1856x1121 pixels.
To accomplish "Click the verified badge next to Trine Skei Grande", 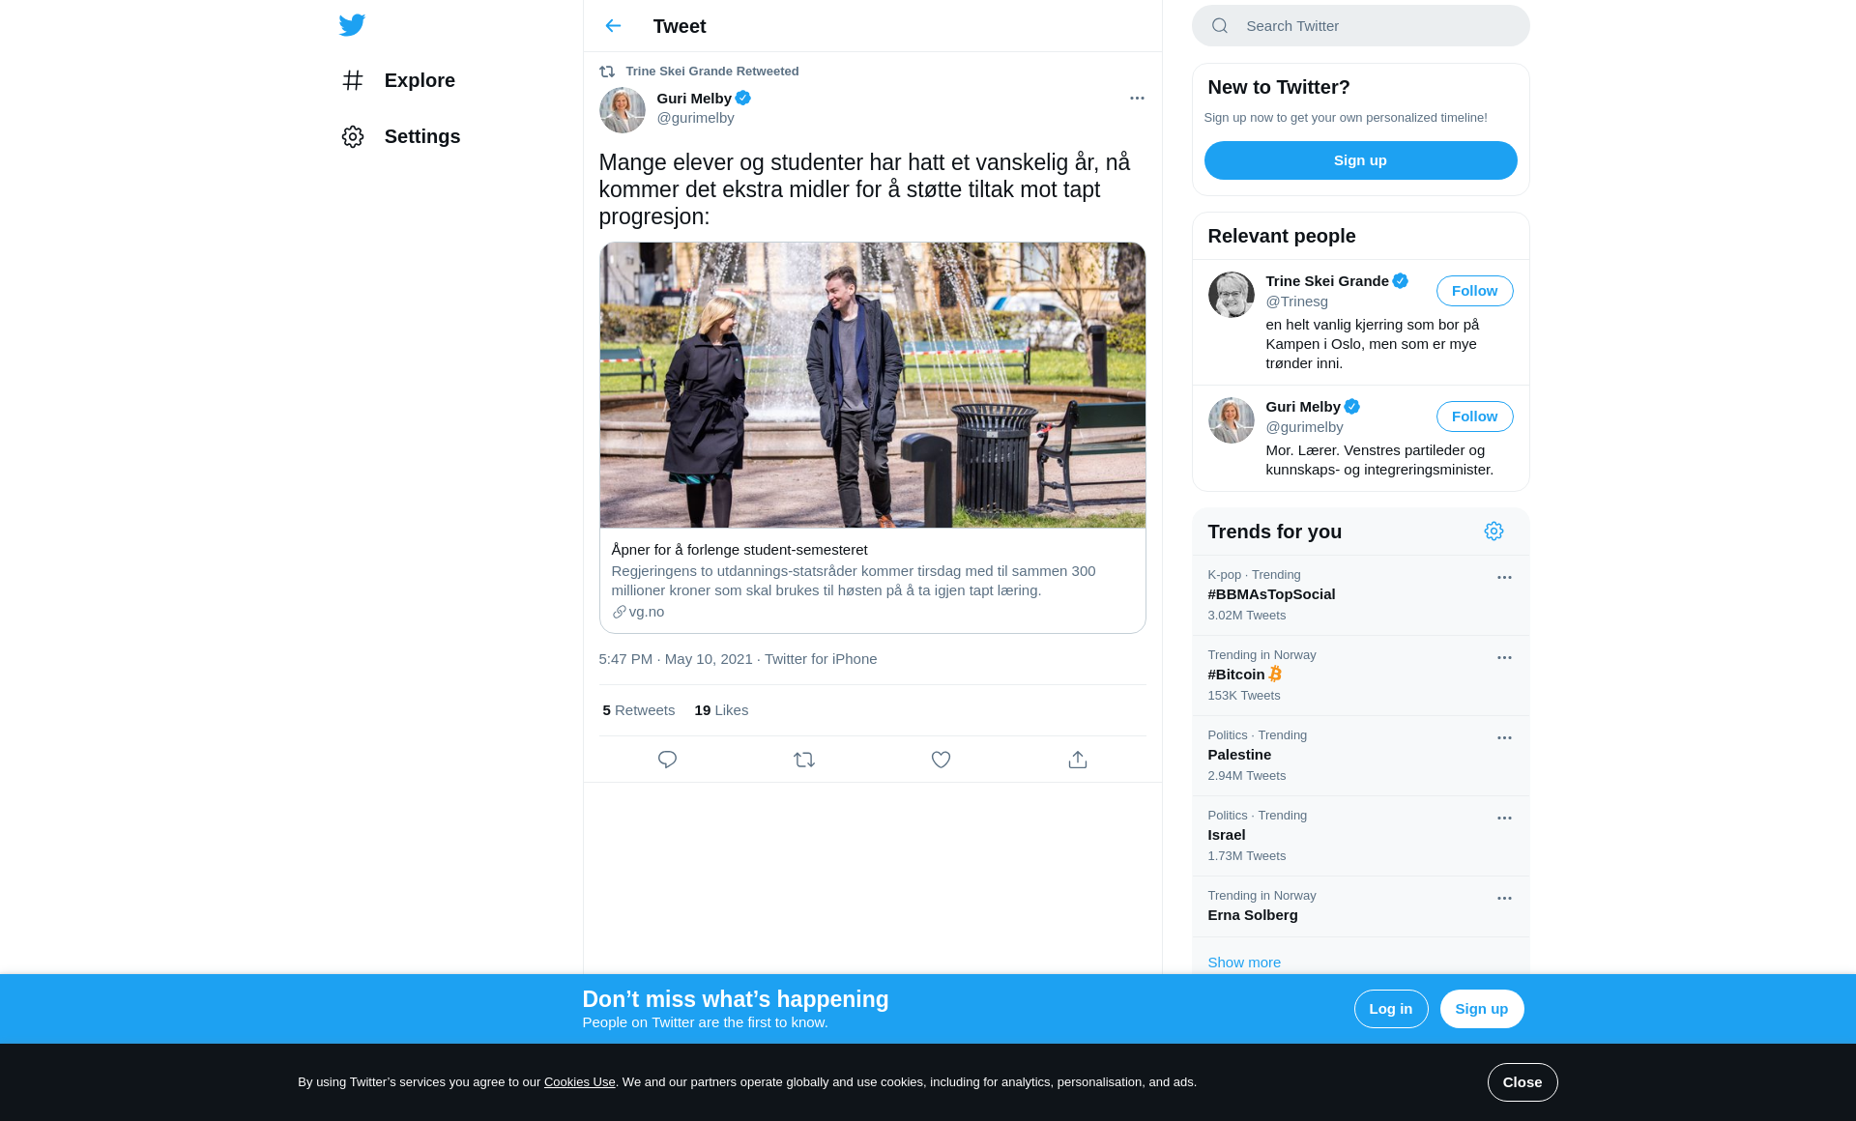I will pyautogui.click(x=1401, y=281).
